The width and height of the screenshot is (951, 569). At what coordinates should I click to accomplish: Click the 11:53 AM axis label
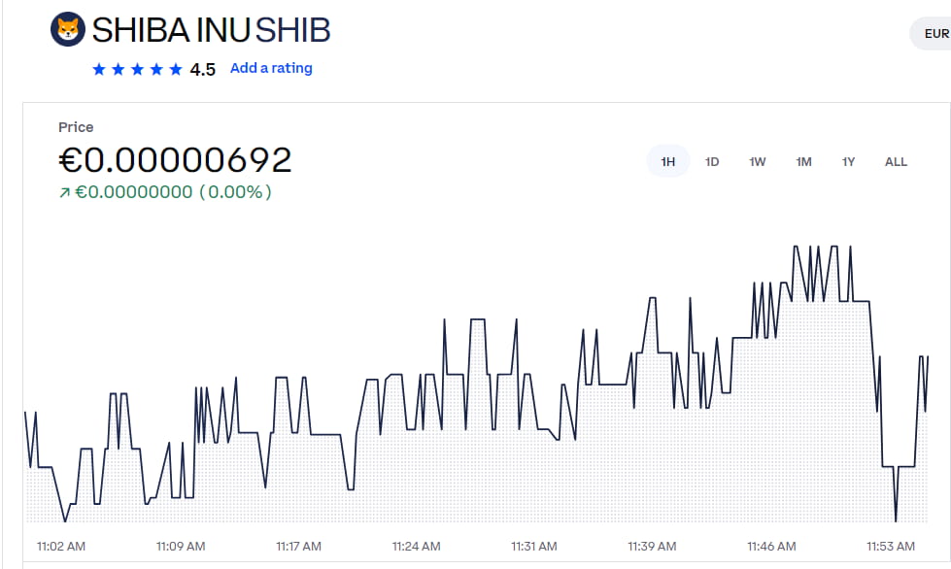891,546
